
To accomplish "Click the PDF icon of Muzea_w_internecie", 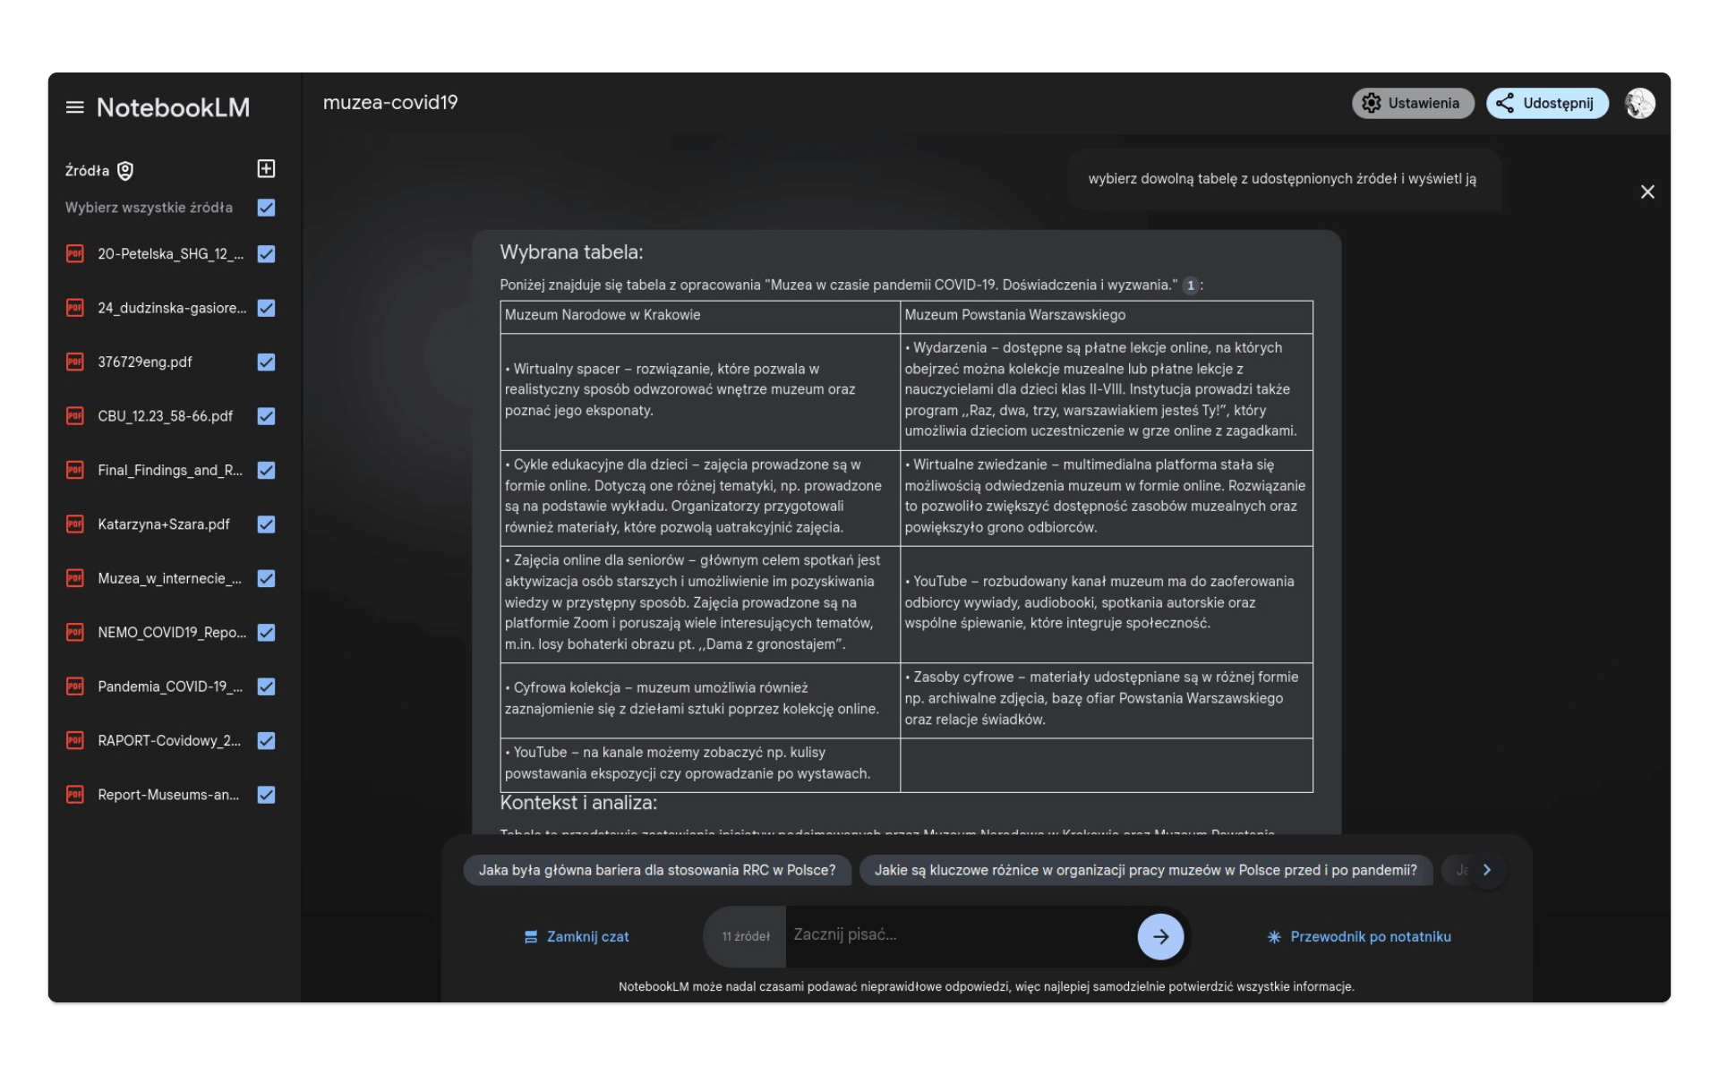I will pos(75,578).
